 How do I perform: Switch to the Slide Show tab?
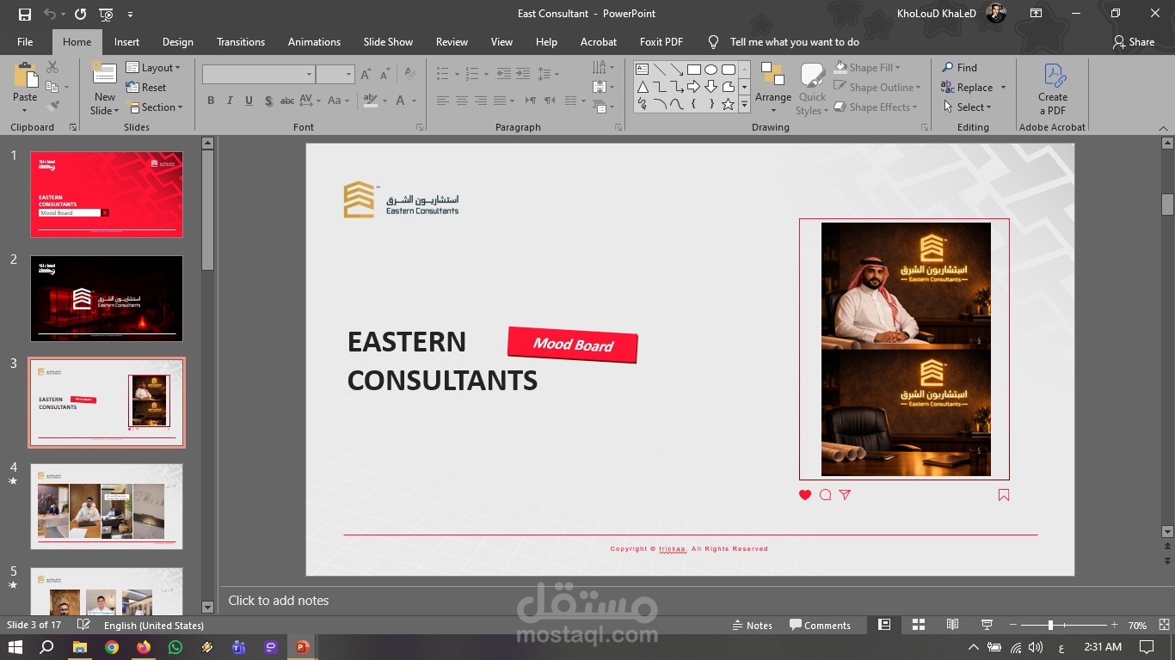click(388, 41)
